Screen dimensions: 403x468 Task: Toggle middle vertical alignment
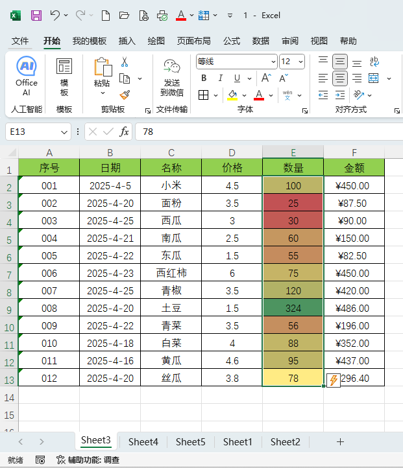340,62
